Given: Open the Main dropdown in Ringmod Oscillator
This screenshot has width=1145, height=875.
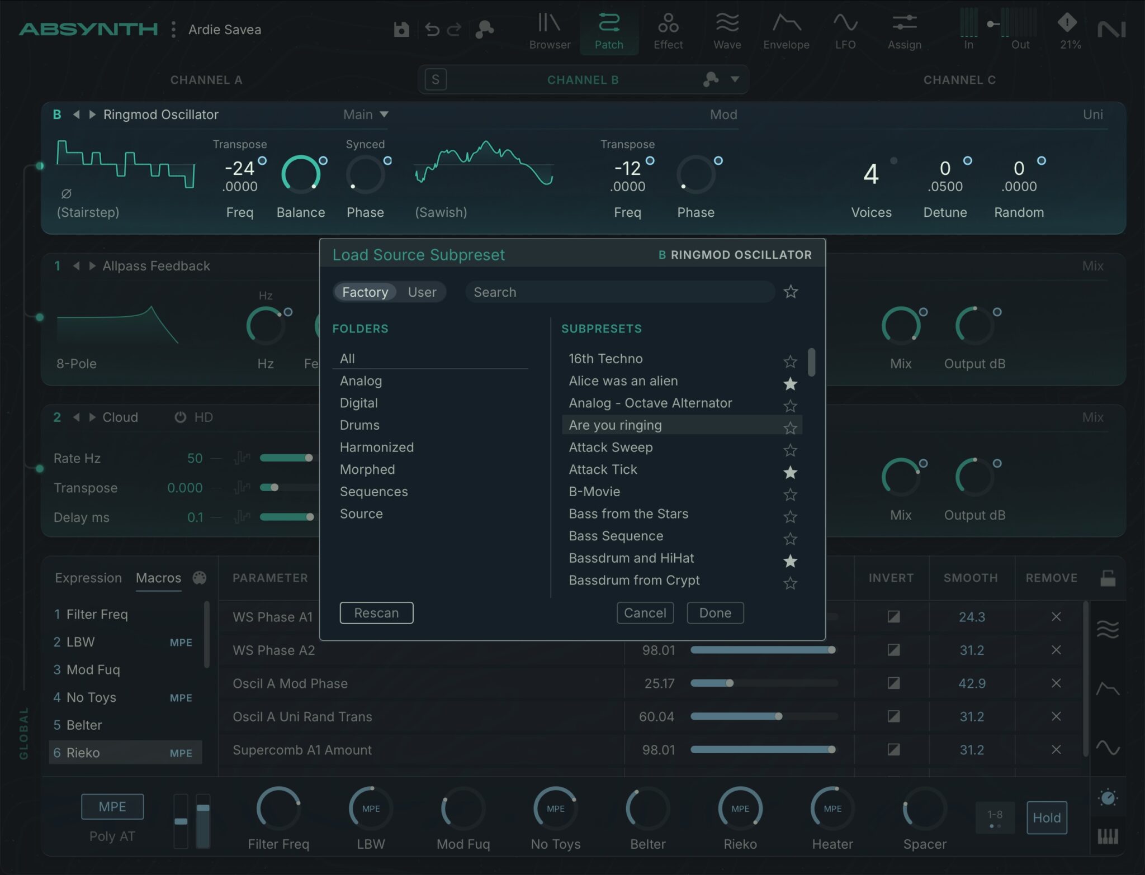Looking at the screenshot, I should 366,115.
